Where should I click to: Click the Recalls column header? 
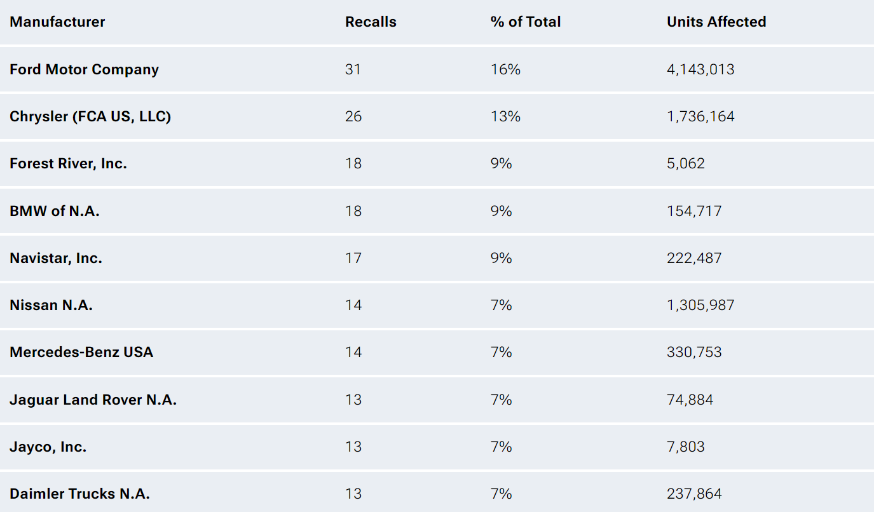pos(371,22)
